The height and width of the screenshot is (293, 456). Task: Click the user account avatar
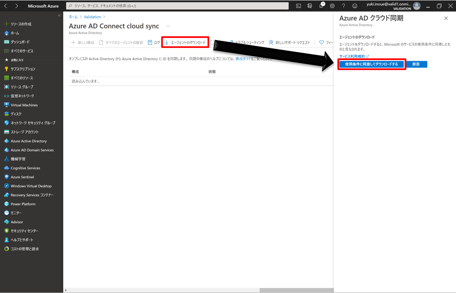click(x=417, y=6)
